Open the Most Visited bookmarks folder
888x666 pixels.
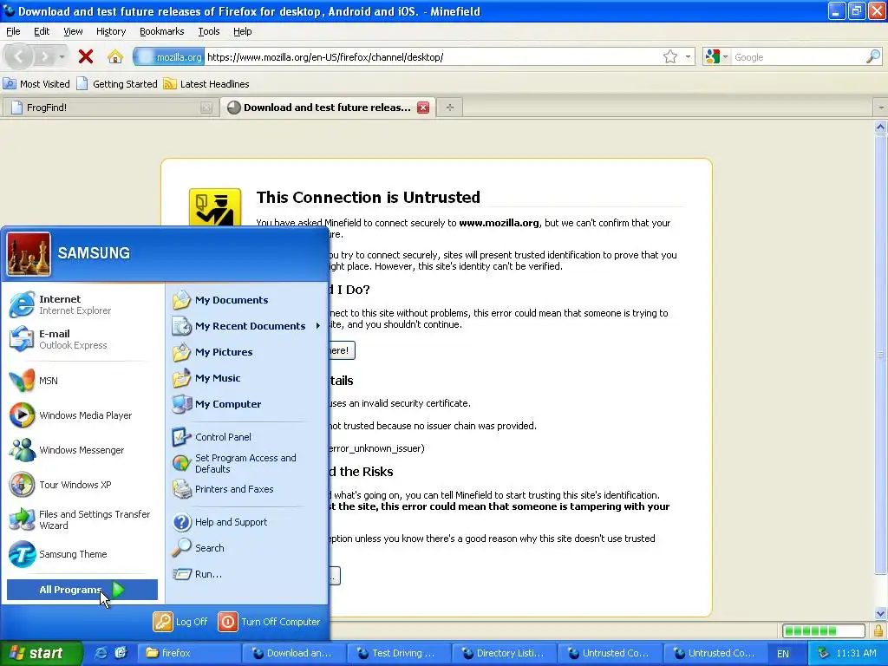(x=36, y=84)
